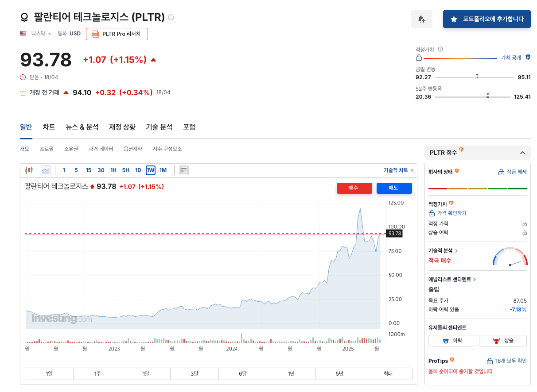
Task: Click the technical analysis gauge meter
Action: (510, 257)
